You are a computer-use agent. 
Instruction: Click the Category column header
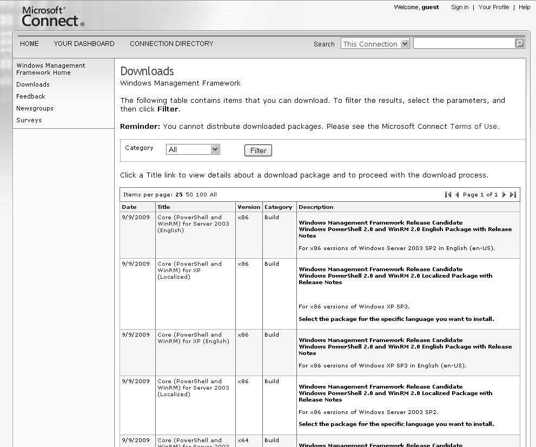tap(278, 207)
